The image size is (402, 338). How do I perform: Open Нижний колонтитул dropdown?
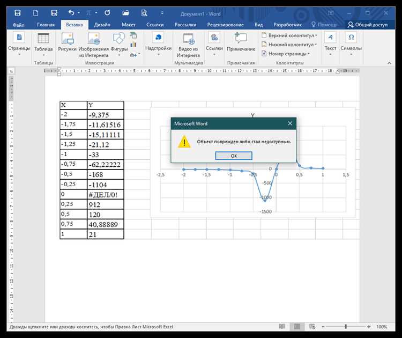point(289,45)
